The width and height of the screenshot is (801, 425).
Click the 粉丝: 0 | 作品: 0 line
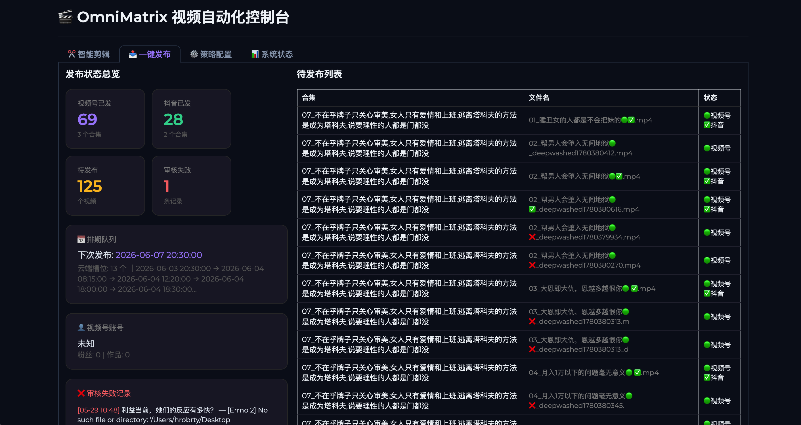[x=104, y=355]
